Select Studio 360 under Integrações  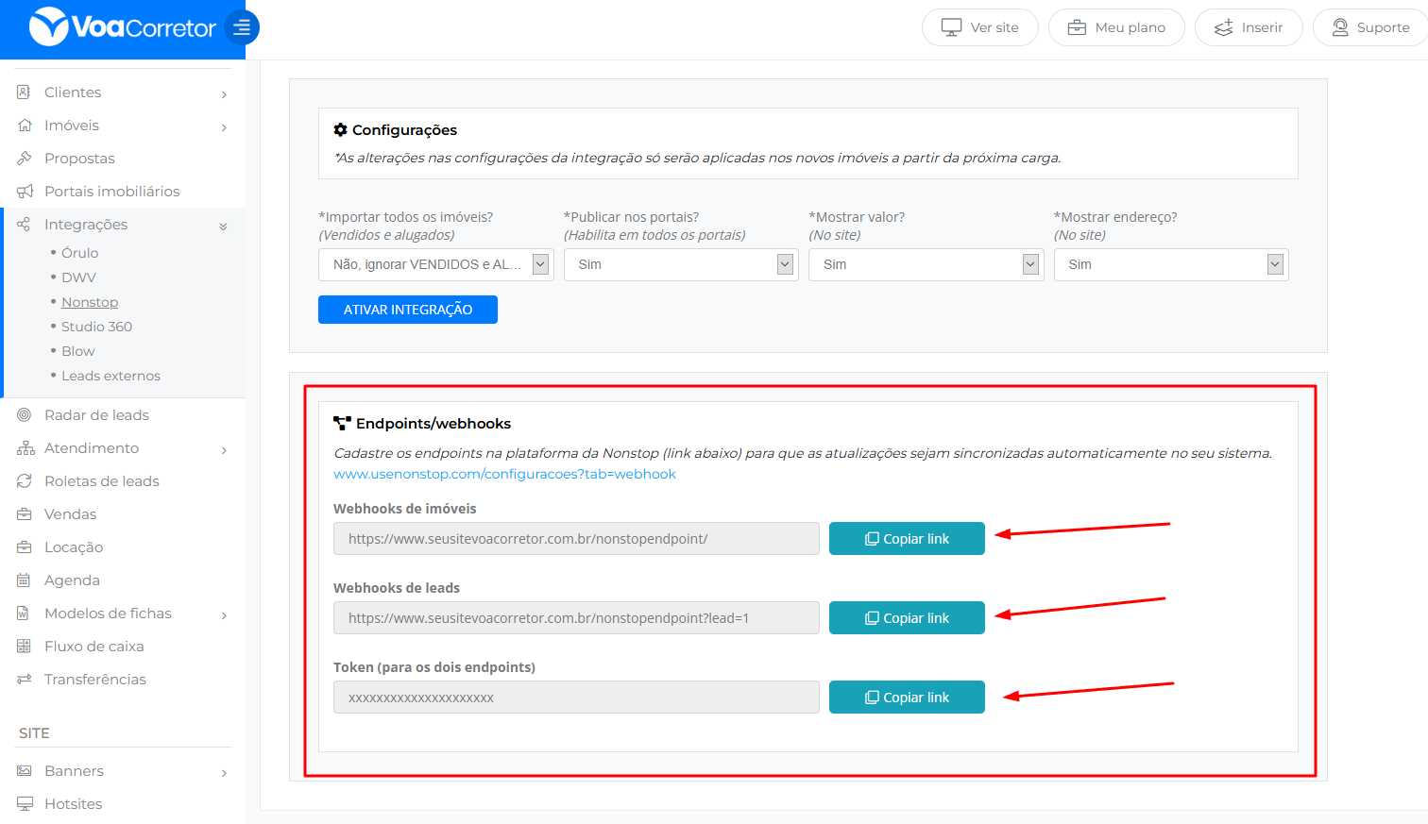click(x=96, y=327)
